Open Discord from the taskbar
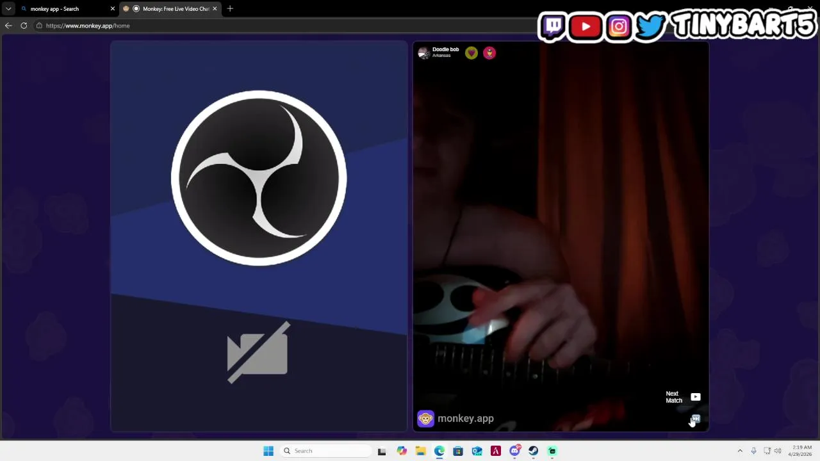The width and height of the screenshot is (820, 461). pos(514,451)
